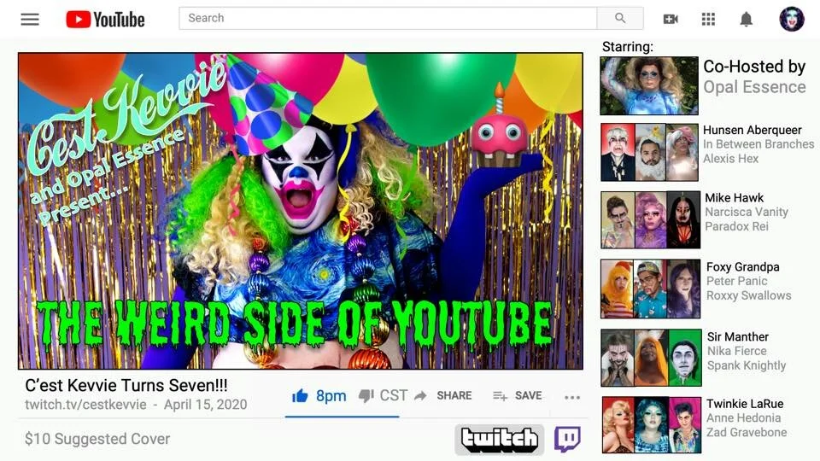Open the YouTube apps grid icon
Image resolution: width=820 pixels, height=461 pixels.
click(x=708, y=20)
